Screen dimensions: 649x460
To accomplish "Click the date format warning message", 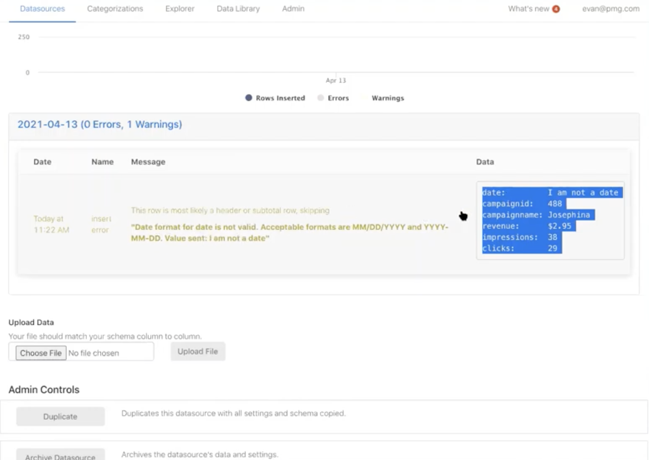I will tap(289, 232).
